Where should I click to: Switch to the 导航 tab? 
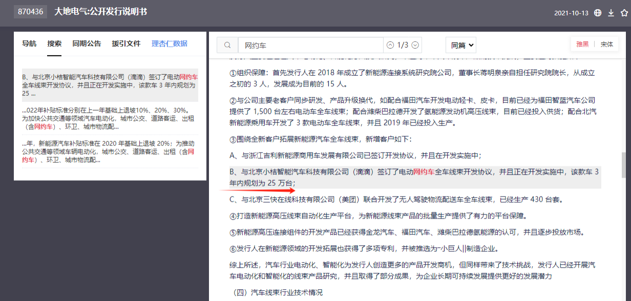(x=29, y=44)
